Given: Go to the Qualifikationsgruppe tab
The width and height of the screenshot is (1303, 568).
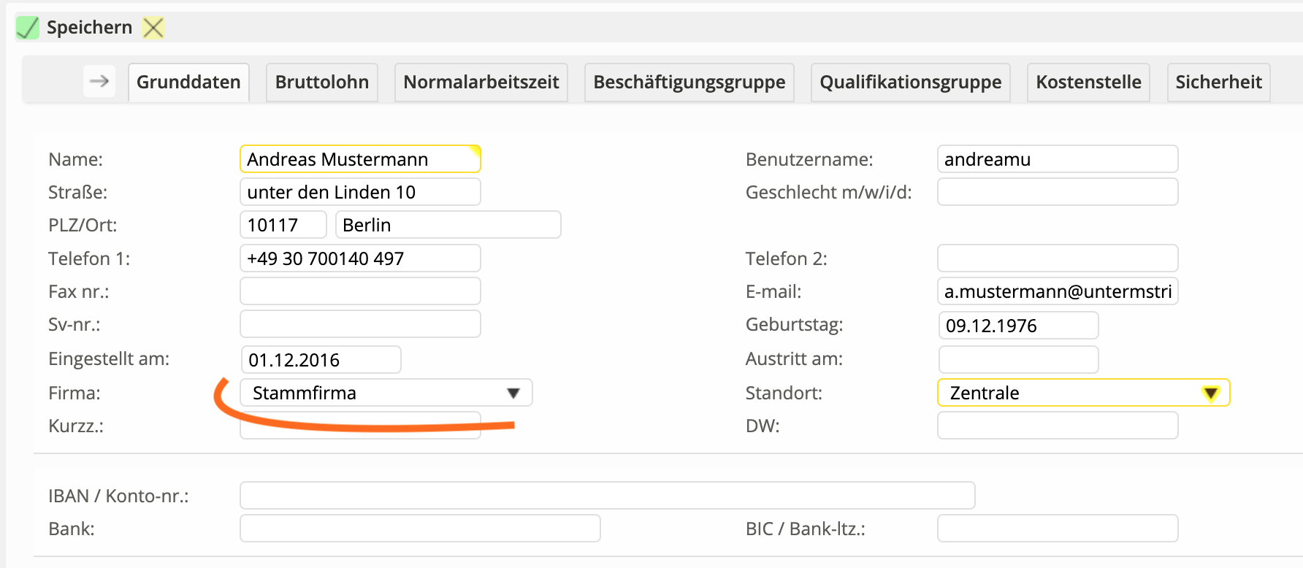Looking at the screenshot, I should pos(910,82).
